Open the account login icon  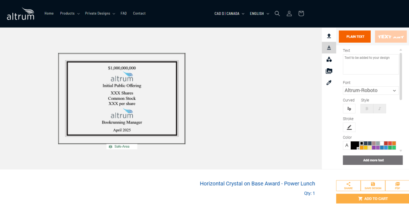pos(289,14)
